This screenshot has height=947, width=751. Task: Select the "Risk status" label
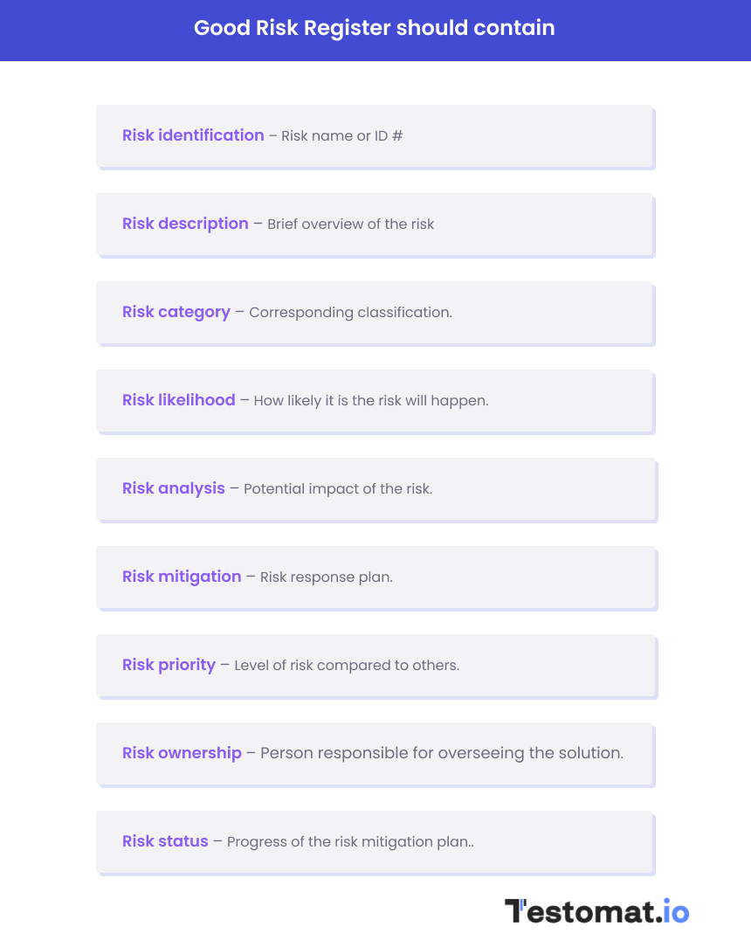pyautogui.click(x=165, y=841)
